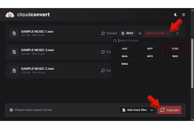The image size is (194, 129).
Task: Click audio file icon for SAMPLE MUSIC 3.wav
Action: pyautogui.click(x=14, y=52)
